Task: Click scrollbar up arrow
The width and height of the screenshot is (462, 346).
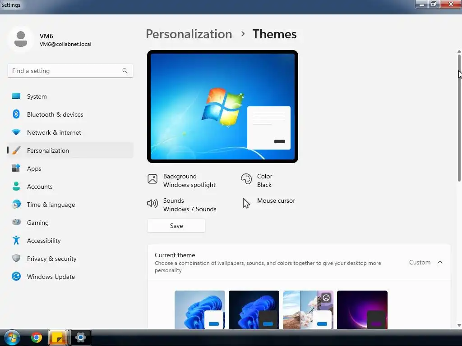Action: click(459, 51)
